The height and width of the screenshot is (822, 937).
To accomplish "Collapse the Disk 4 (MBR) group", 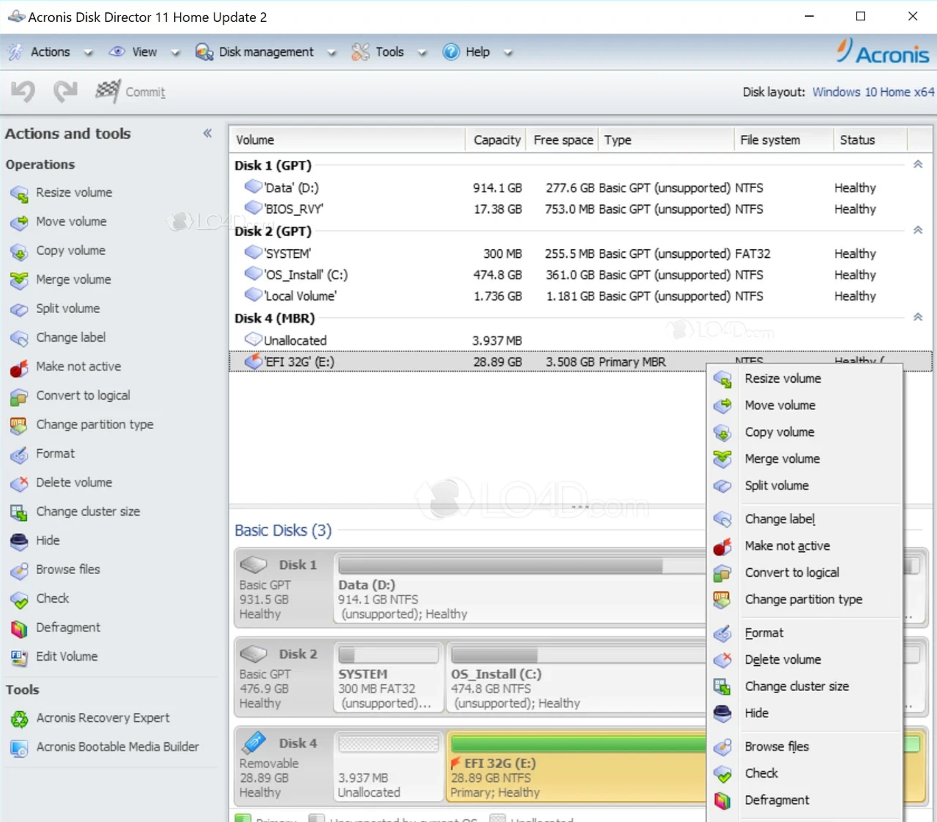I will [918, 317].
